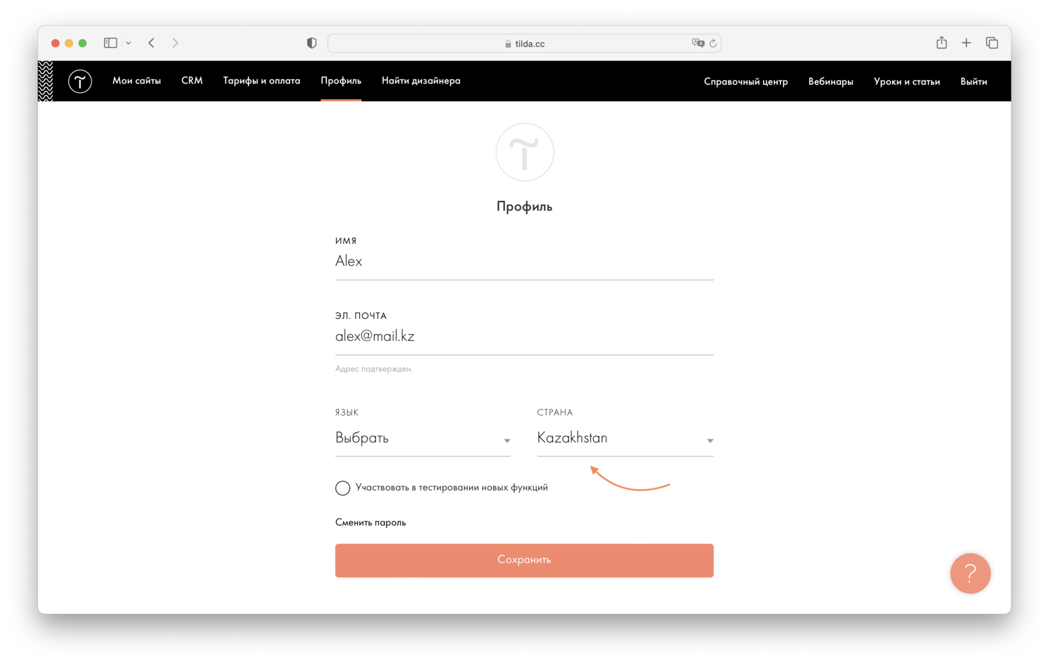Go to Тарифы и оплата
This screenshot has width=1049, height=664.
pos(262,81)
